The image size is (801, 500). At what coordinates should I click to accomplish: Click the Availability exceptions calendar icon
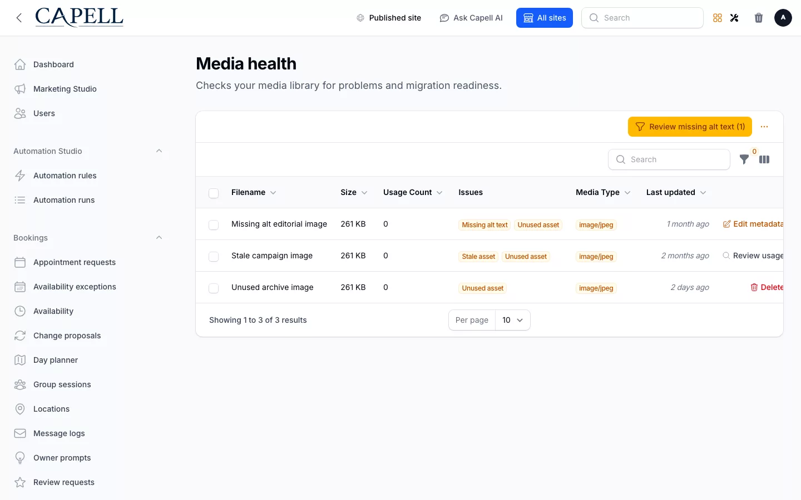pos(20,287)
